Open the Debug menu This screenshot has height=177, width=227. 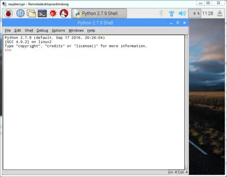pos(42,30)
